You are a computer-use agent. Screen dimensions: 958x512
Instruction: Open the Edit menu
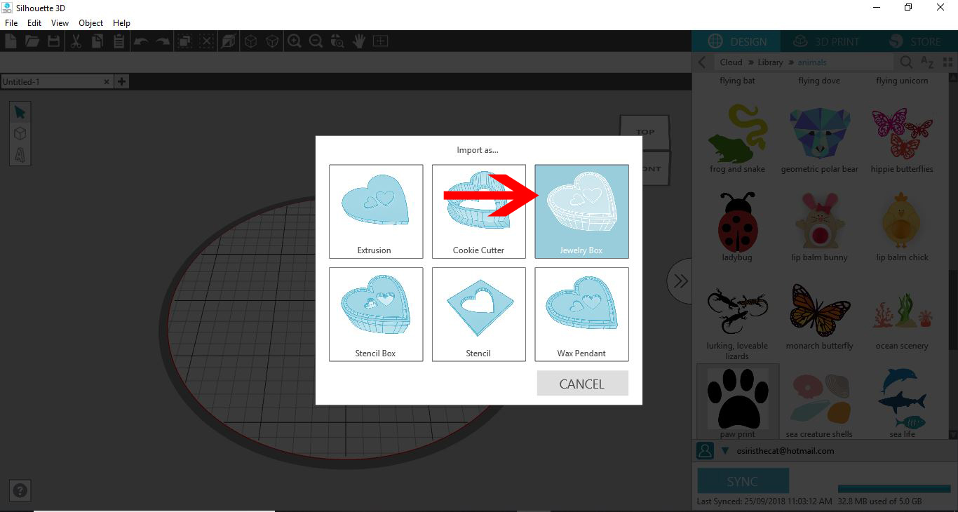pyautogui.click(x=34, y=23)
